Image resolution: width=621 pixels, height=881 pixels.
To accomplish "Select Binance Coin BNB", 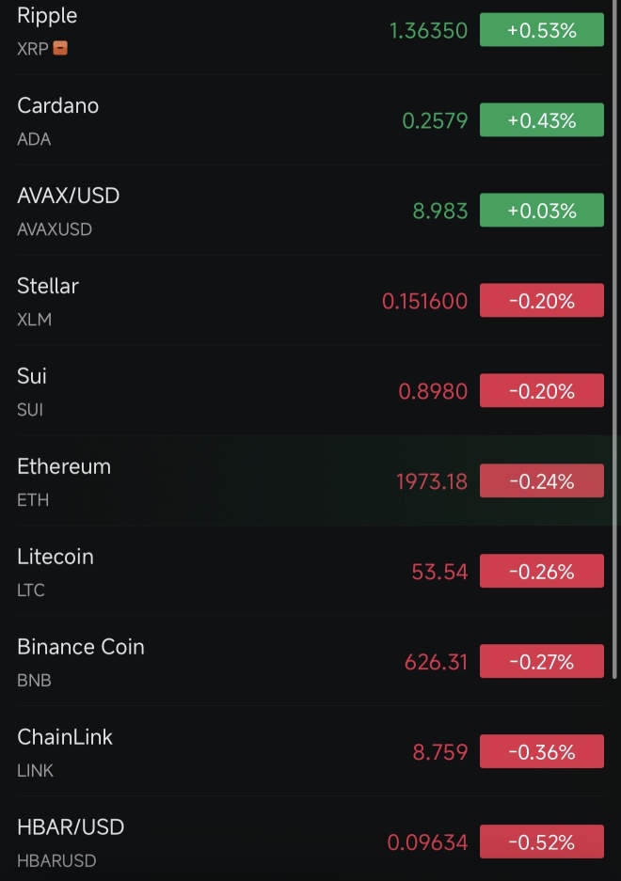I will click(310, 661).
